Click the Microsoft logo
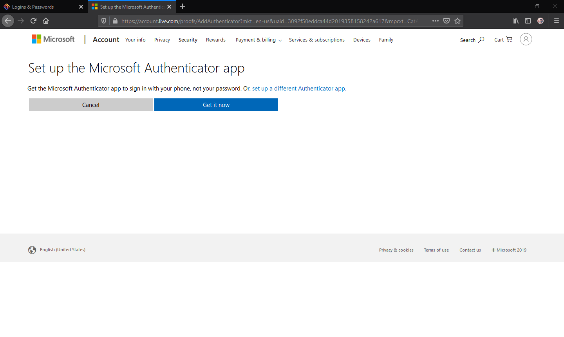The width and height of the screenshot is (564, 337). pyautogui.click(x=53, y=39)
